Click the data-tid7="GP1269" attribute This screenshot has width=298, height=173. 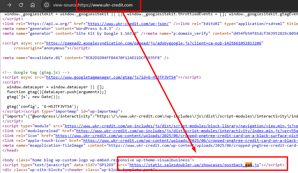coord(95,165)
